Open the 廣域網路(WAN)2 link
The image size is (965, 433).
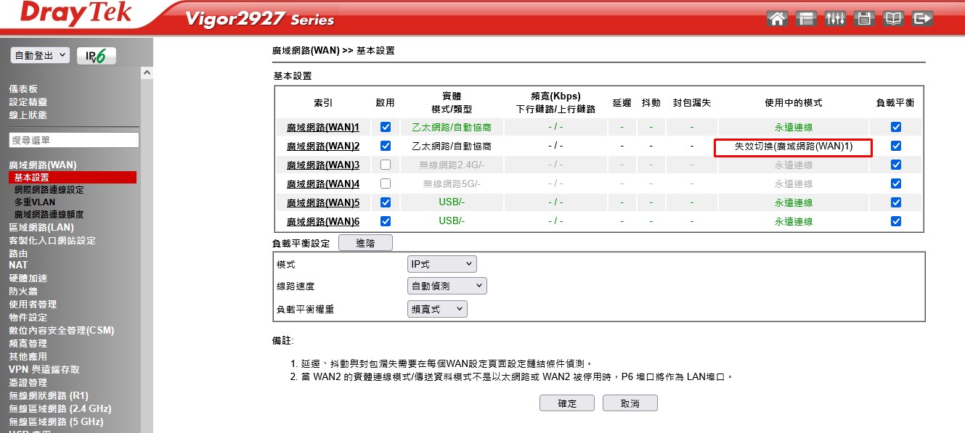pyautogui.click(x=323, y=147)
